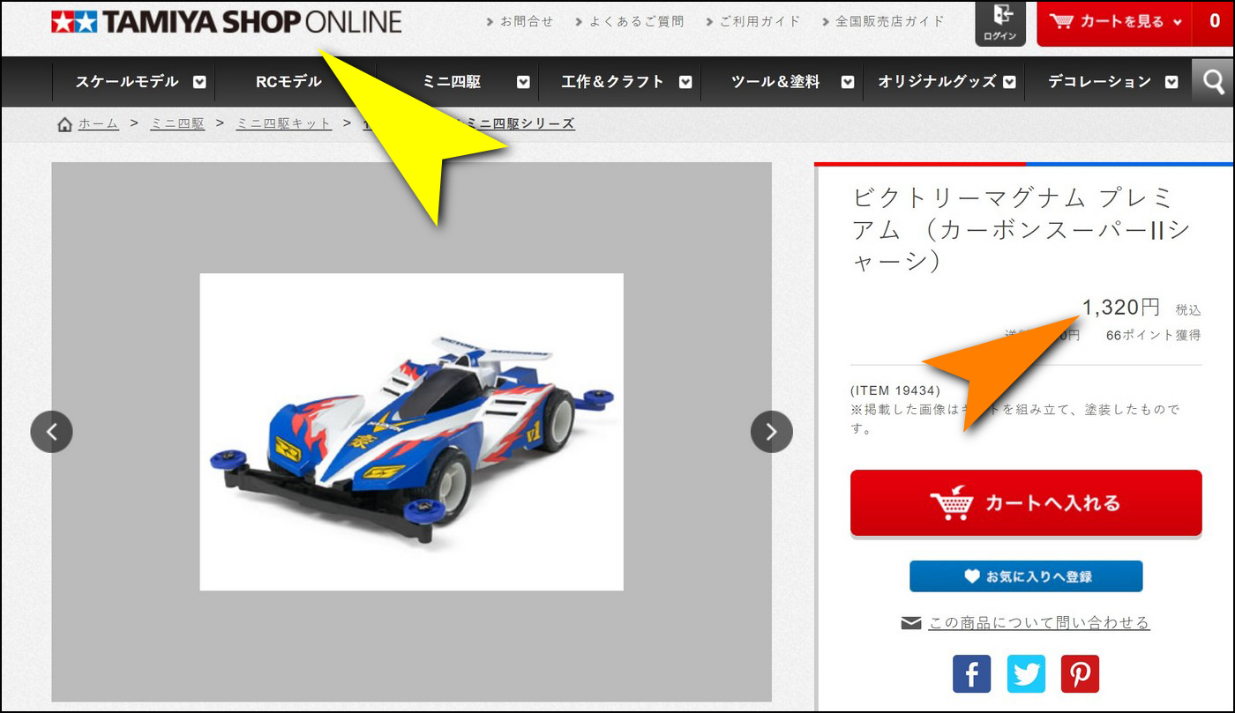Click the login door icon

click(x=1000, y=24)
